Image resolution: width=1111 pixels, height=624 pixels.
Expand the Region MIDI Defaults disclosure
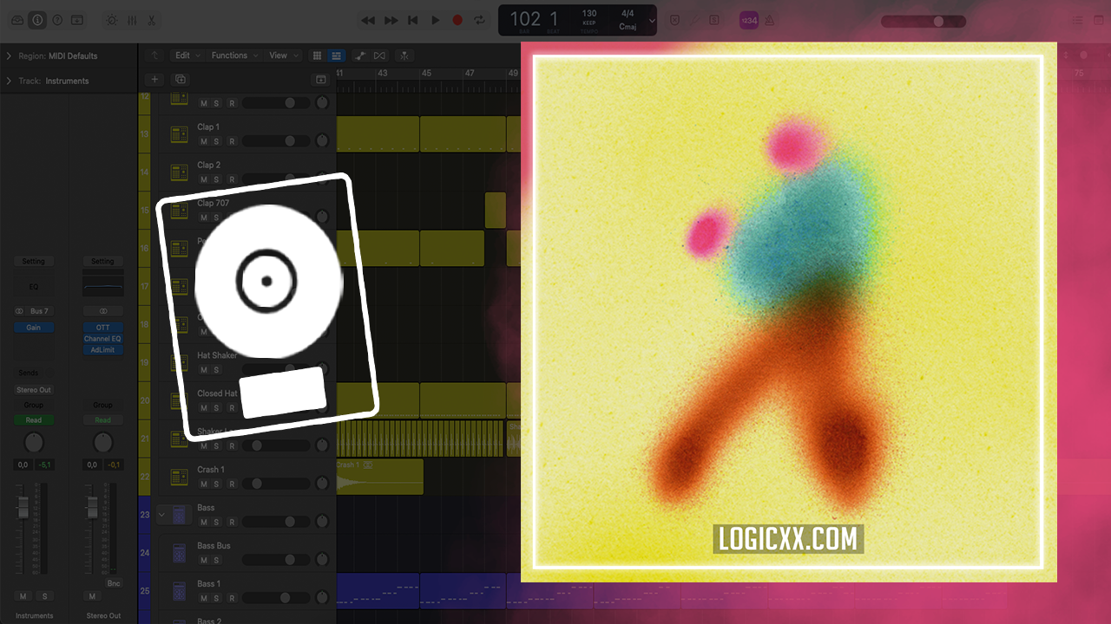[x=9, y=56]
